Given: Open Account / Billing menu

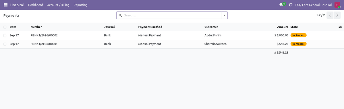Looking at the screenshot, I should tap(58, 5).
